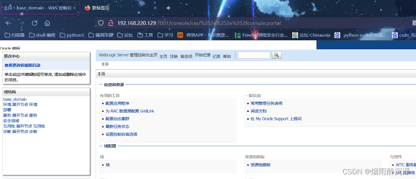Expand 环境 node in domain tree
Screen dimensions: 416x179
(x=20, y=105)
